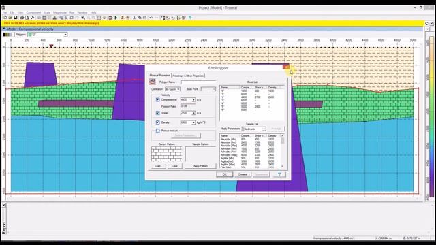Select first Sample List row valued 800
Image resolution: width=436 pixels, height=245 pixels.
pos(250,139)
